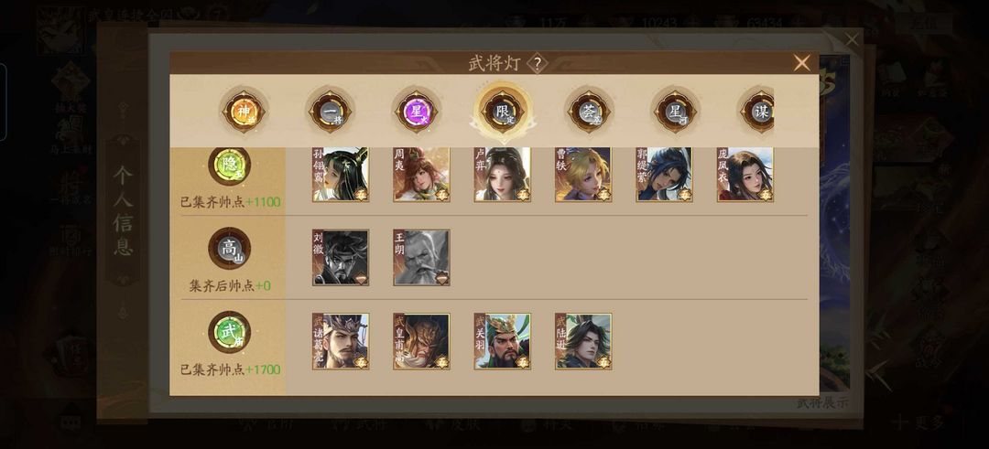Select the 神 category medallion tab

click(x=244, y=112)
